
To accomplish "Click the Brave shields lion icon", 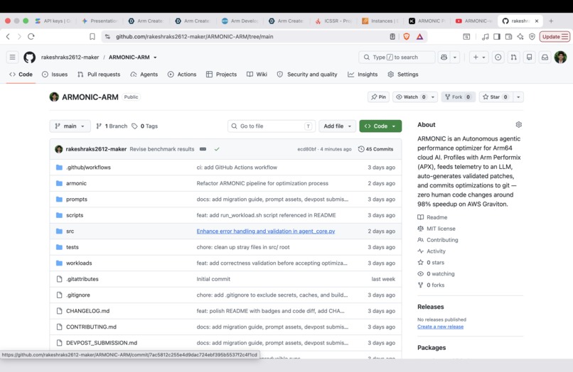I will [x=407, y=36].
